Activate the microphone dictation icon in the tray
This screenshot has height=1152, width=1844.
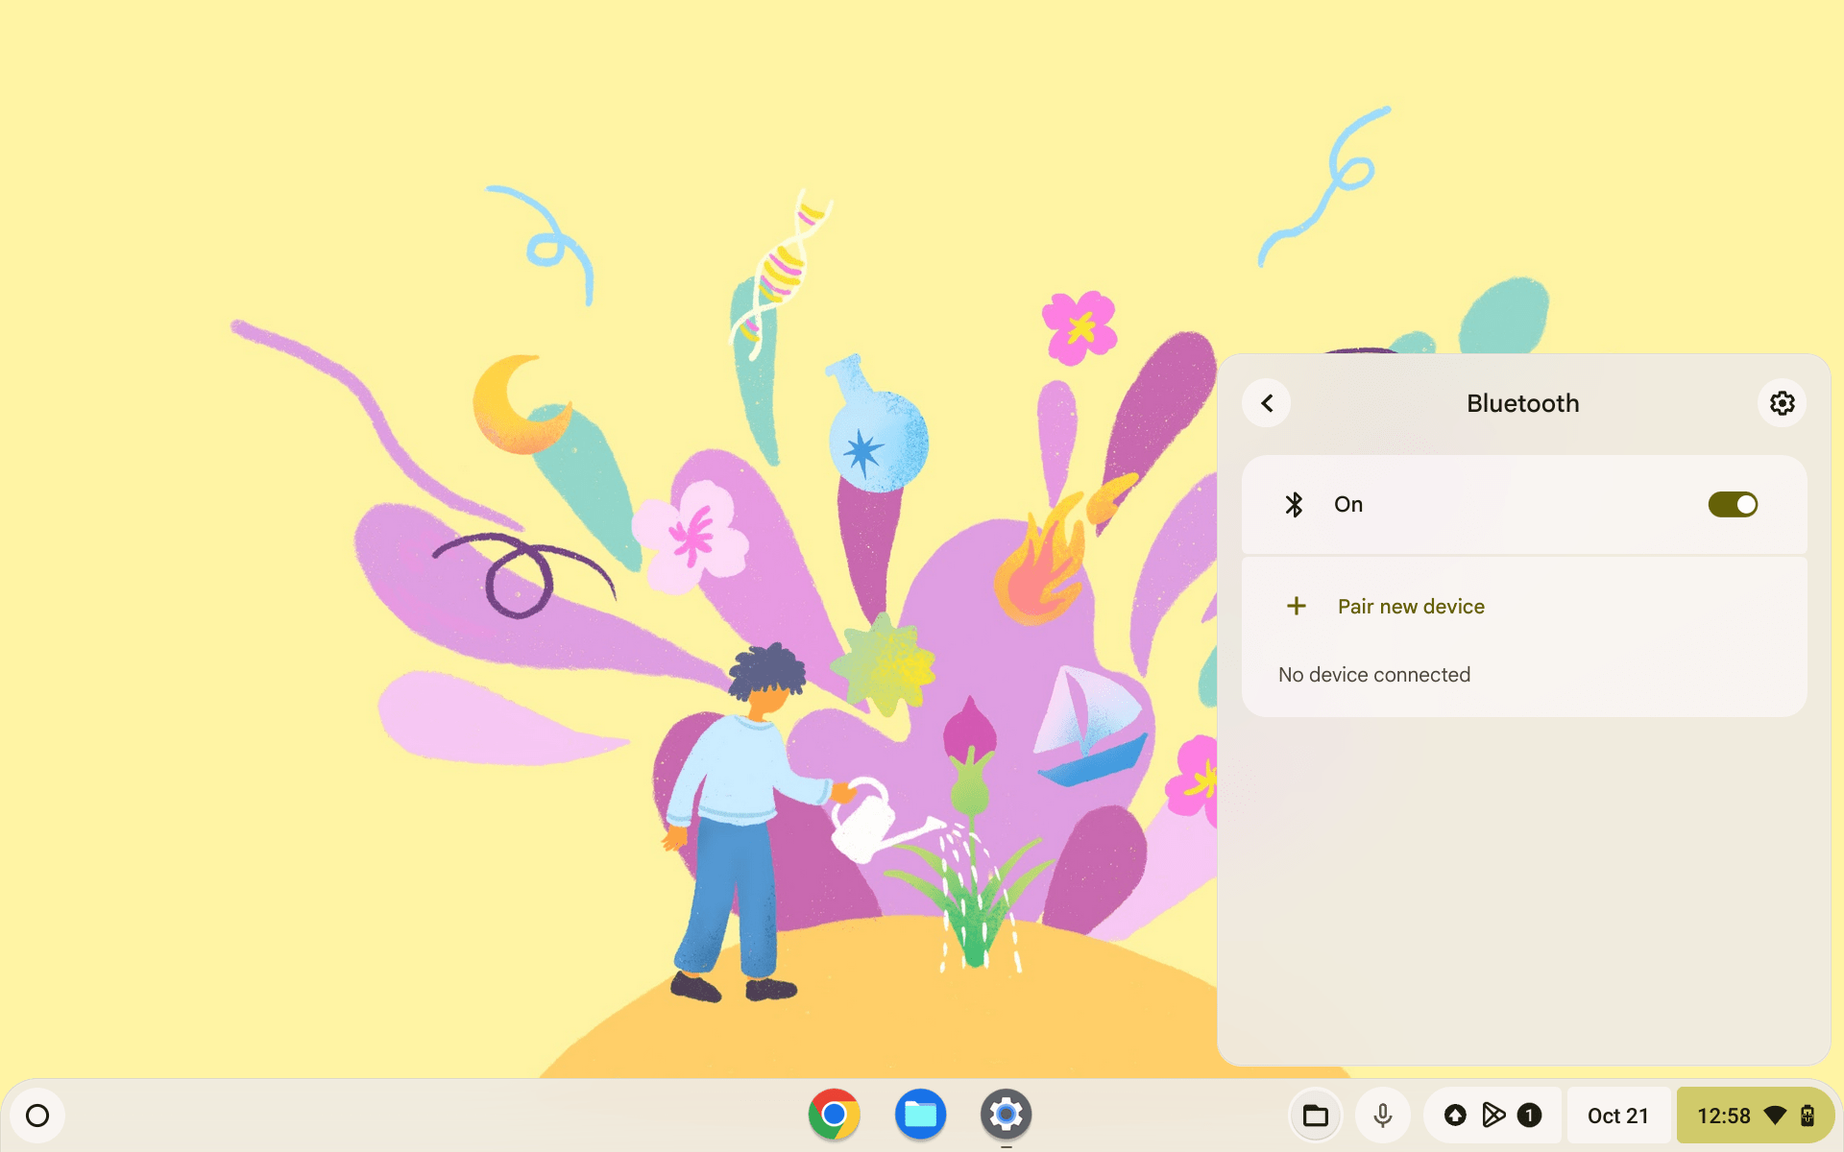click(1383, 1115)
